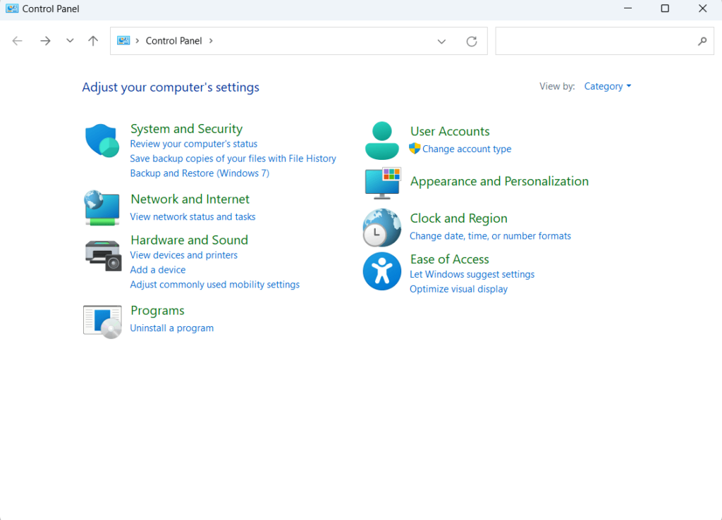Refresh the Control Panel address bar

(472, 42)
